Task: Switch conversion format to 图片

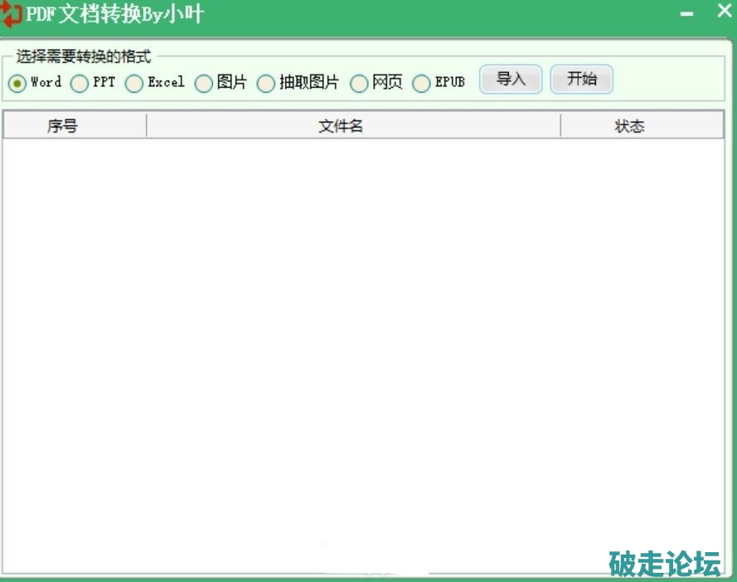Action: (203, 84)
